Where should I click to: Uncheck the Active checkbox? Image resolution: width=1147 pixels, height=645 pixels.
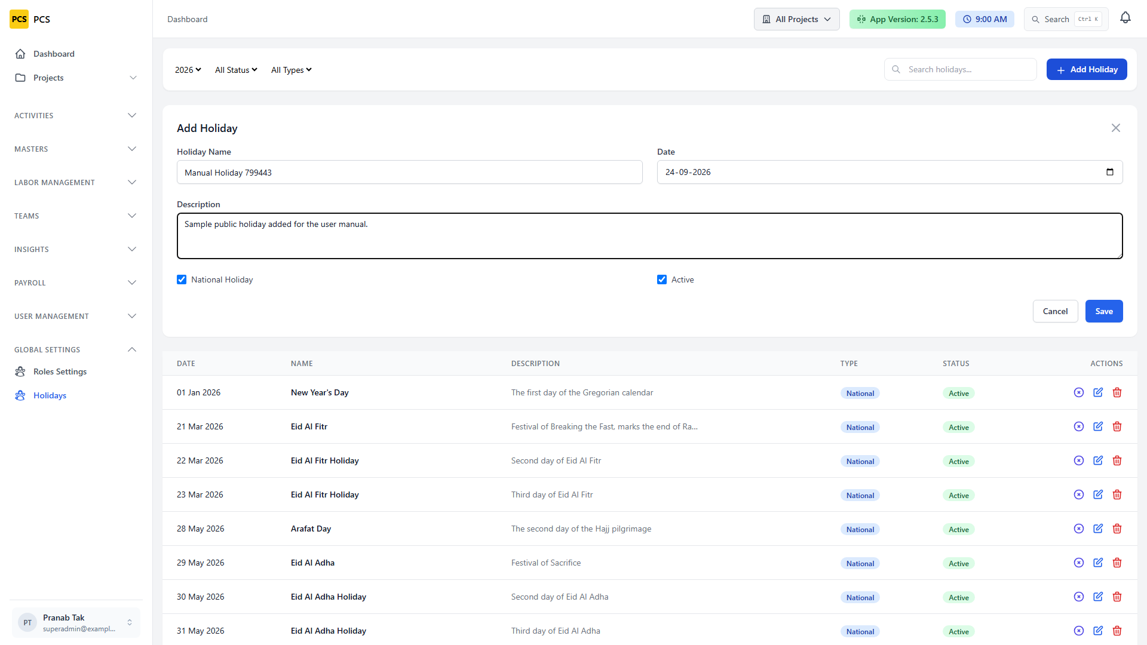pos(662,279)
